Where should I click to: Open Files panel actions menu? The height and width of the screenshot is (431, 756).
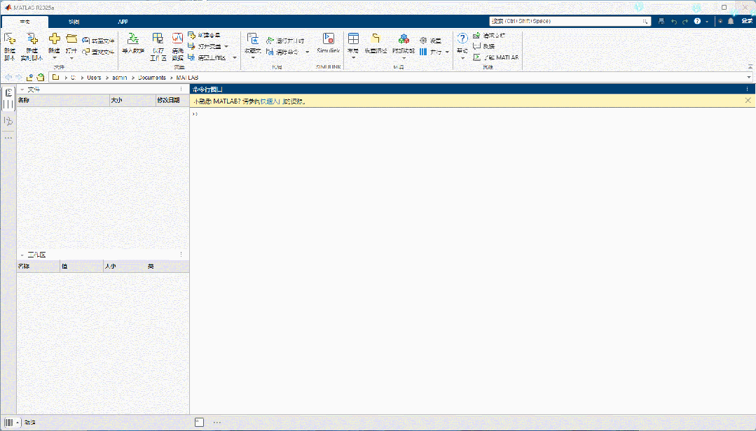[181, 90]
